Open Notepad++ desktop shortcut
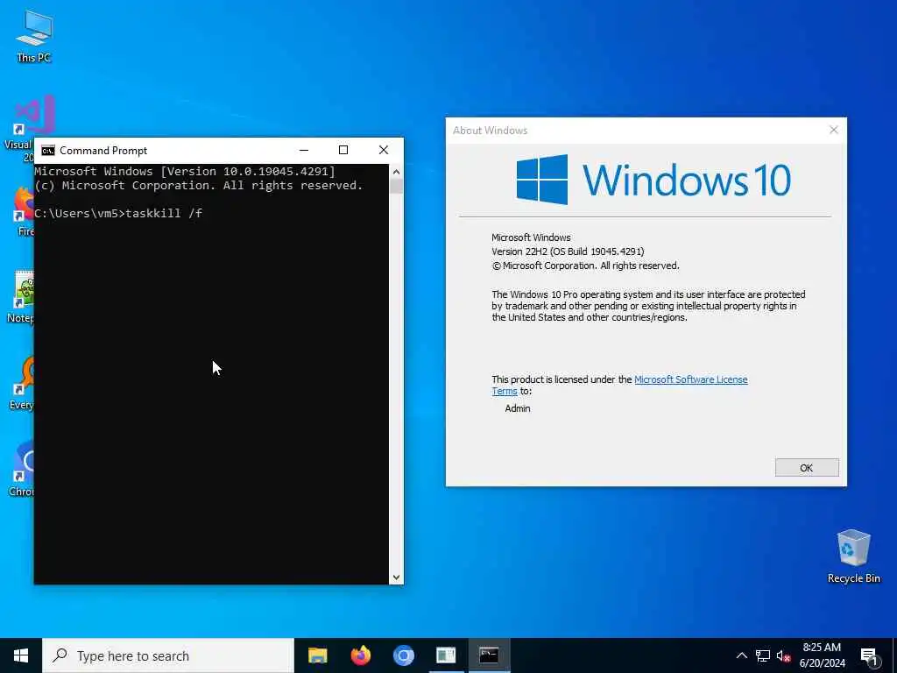This screenshot has height=673, width=897. tap(23, 296)
